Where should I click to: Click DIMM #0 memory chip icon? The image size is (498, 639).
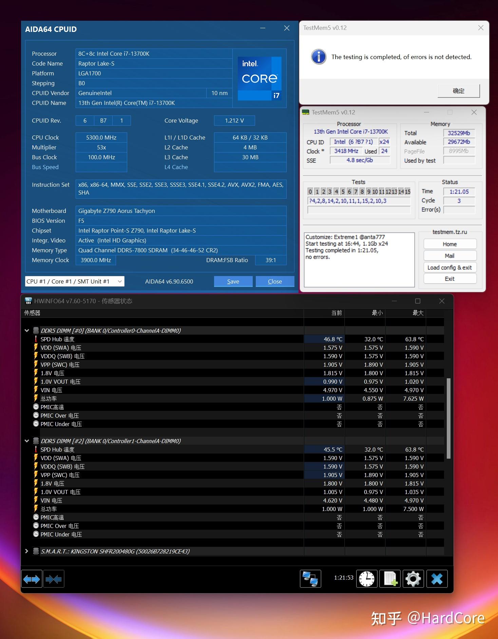(x=36, y=330)
